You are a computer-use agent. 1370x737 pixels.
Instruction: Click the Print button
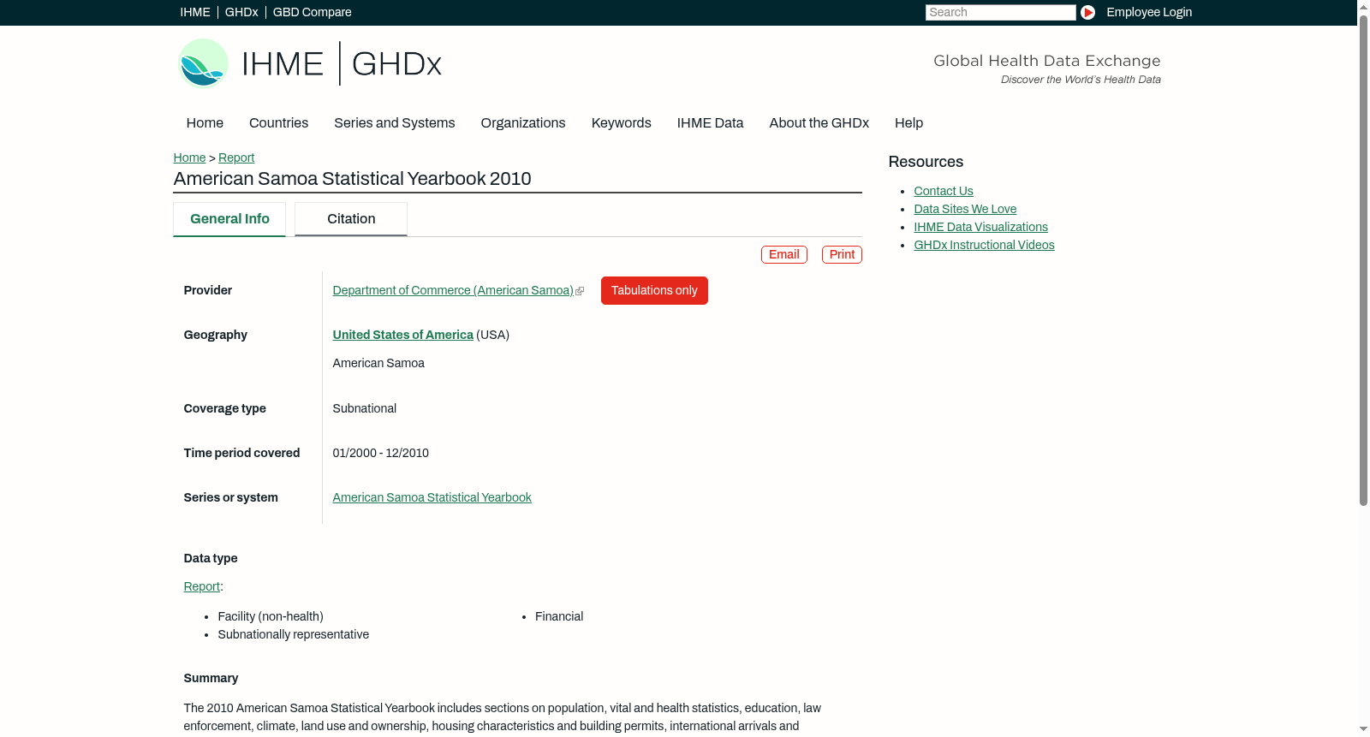coord(842,254)
